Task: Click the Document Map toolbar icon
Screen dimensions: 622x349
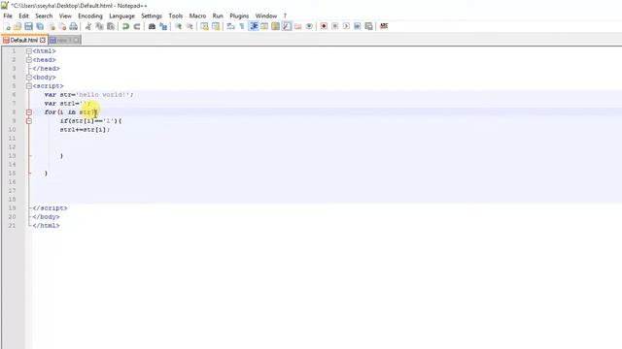Action: coord(275,26)
